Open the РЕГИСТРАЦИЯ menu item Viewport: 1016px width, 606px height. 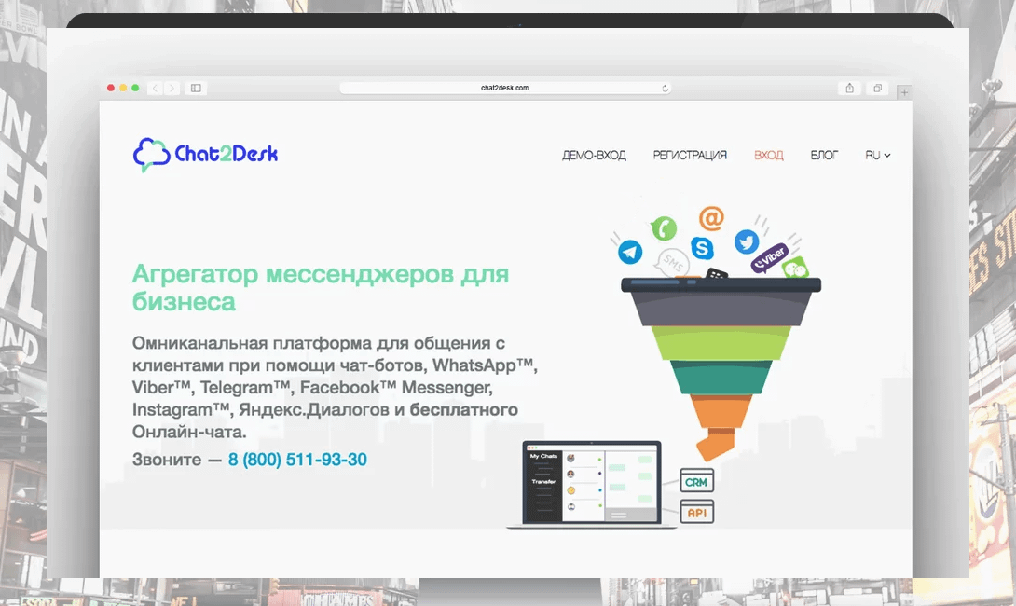[x=690, y=156]
